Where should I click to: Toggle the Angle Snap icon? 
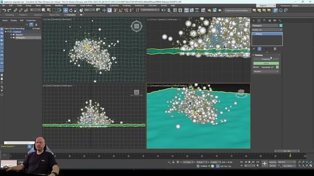(121, 10)
